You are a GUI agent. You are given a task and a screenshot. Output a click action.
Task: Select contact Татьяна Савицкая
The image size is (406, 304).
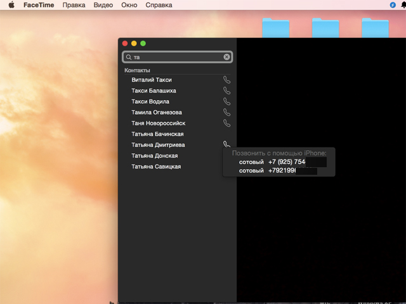pyautogui.click(x=156, y=167)
